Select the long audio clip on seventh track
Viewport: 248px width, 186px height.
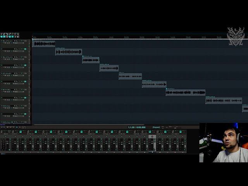[x=186, y=93]
